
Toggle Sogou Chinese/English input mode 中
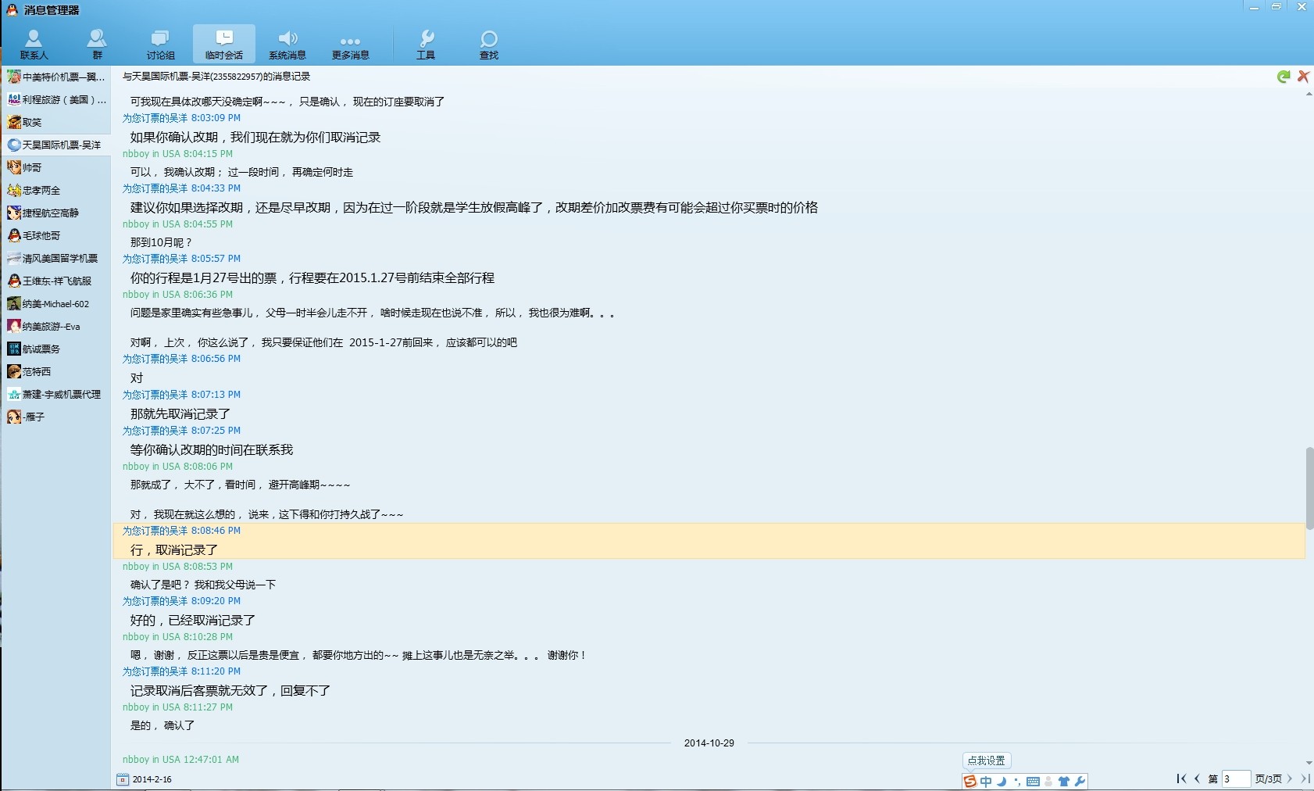(x=986, y=782)
